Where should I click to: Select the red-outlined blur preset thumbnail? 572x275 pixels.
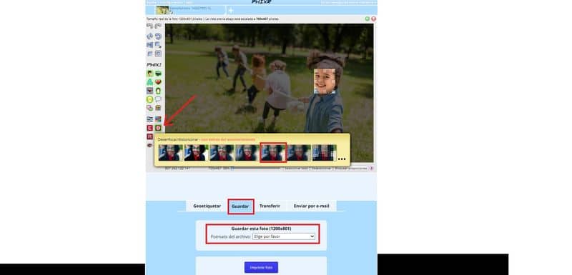273,153
